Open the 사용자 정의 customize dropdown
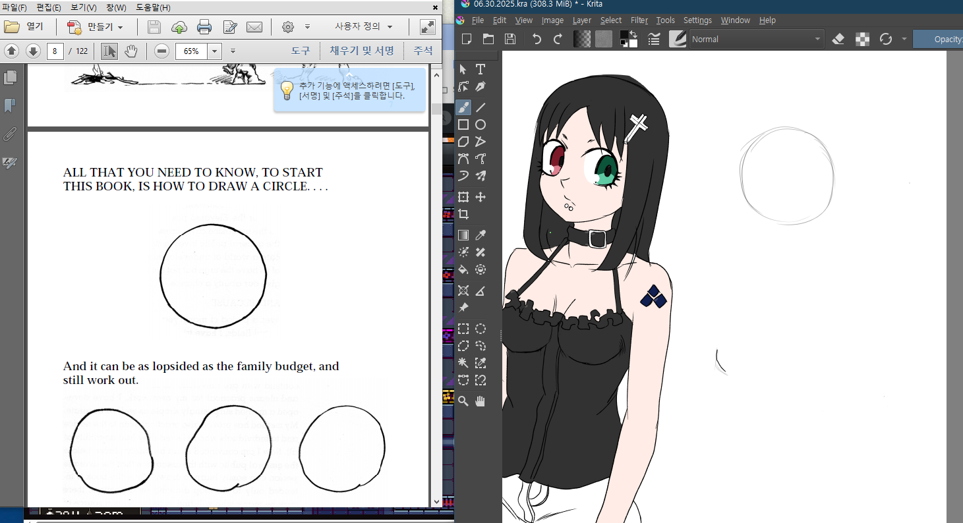963x523 pixels. [364, 27]
